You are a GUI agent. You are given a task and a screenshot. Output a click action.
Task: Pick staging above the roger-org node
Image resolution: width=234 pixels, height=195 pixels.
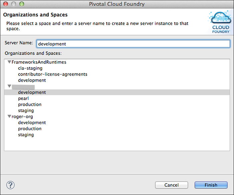coord(26,110)
